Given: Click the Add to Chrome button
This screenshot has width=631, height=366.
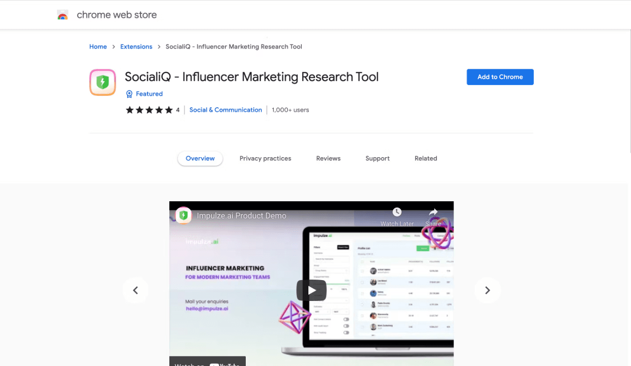Looking at the screenshot, I should point(500,77).
